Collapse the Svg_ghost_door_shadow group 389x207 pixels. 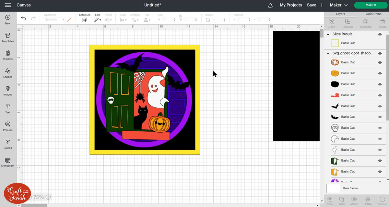328,53
